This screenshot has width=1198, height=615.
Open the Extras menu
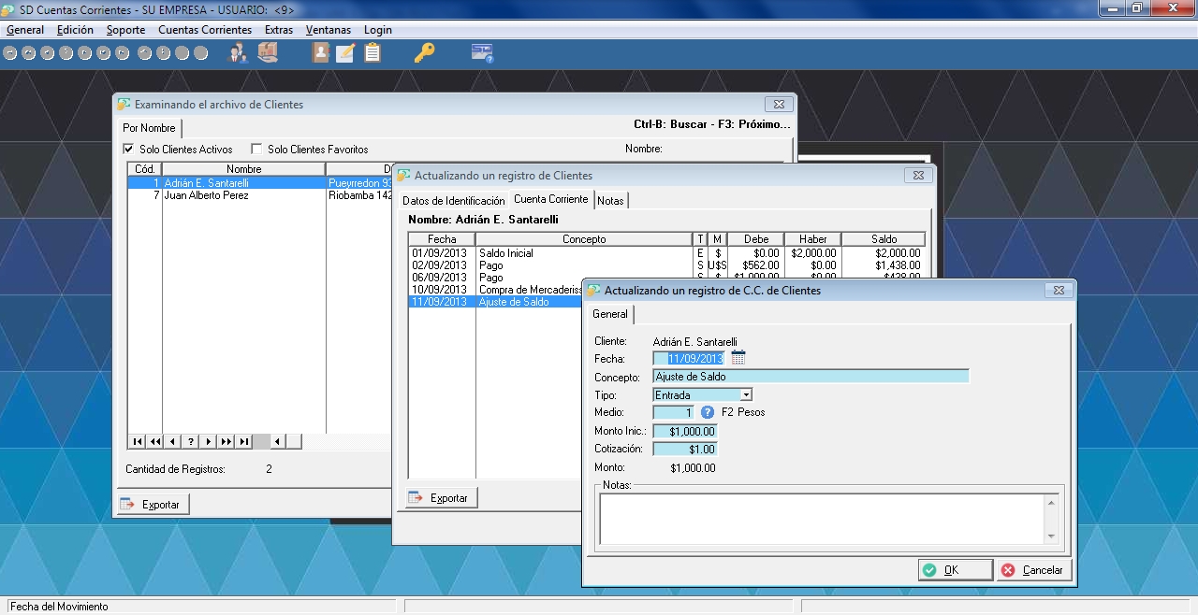coord(279,30)
